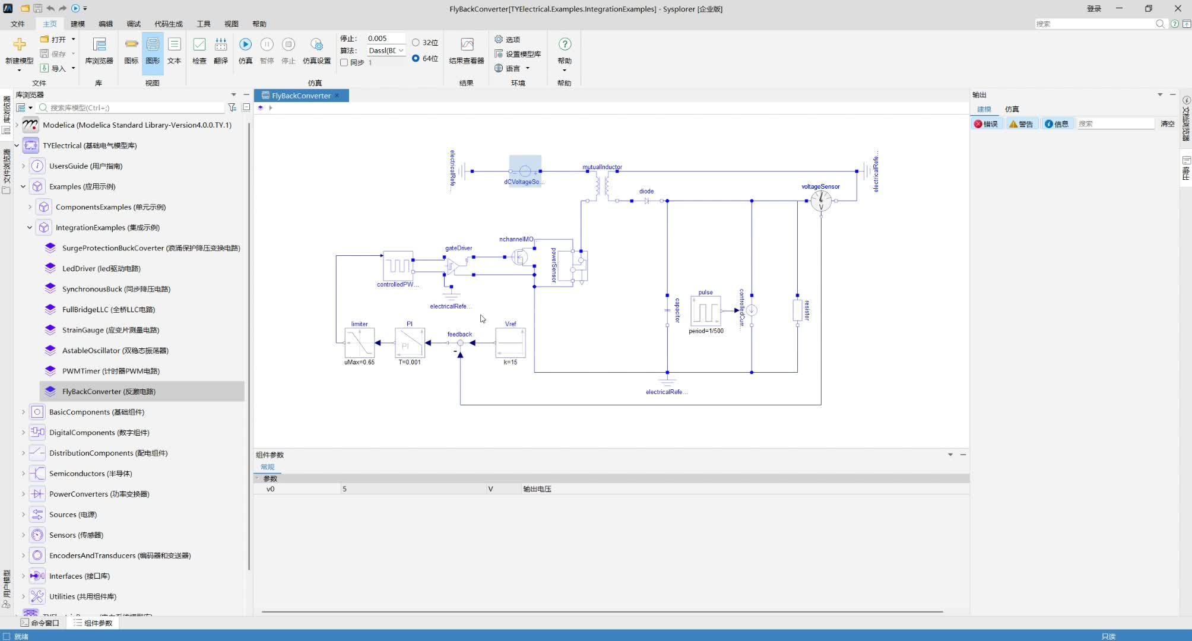
Task: Click the 停止 stop time input field
Action: point(385,39)
